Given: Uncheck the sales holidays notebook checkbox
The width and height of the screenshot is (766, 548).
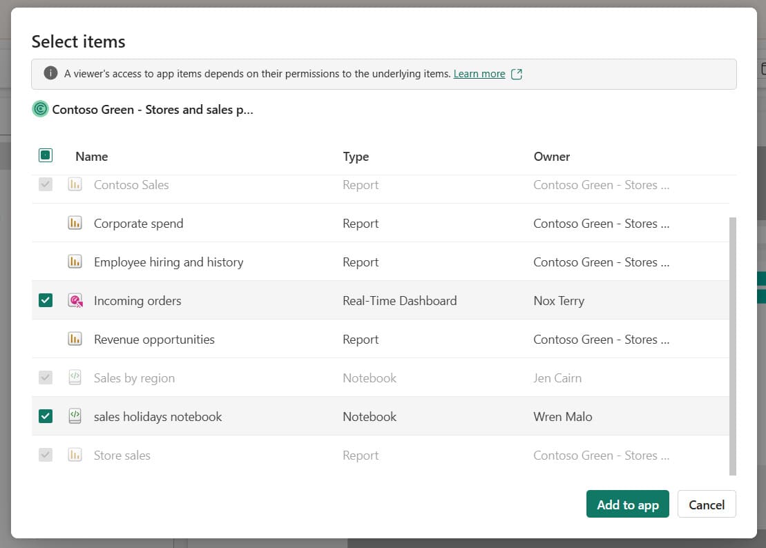Looking at the screenshot, I should click(x=46, y=416).
